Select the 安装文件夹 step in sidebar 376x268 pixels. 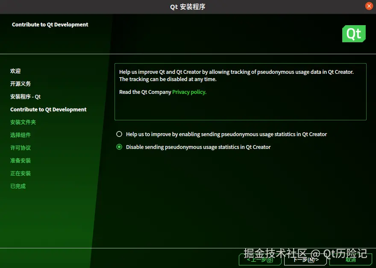(x=23, y=122)
